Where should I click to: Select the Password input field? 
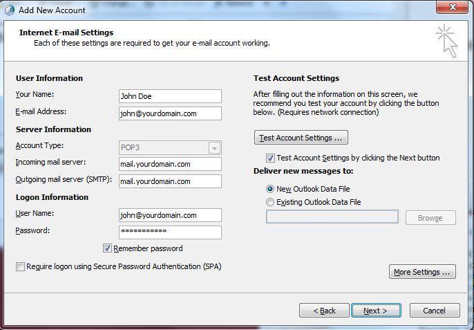tap(170, 232)
